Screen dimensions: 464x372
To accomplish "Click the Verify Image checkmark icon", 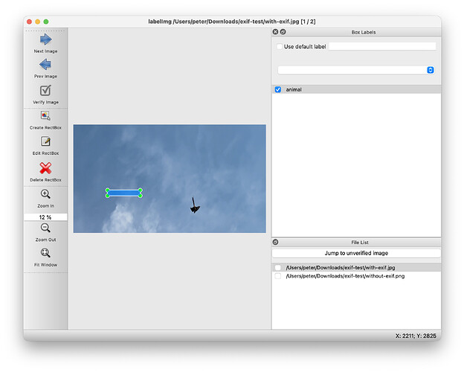I will pos(45,91).
